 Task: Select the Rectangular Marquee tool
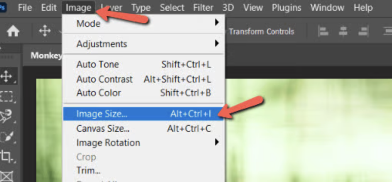(x=7, y=96)
